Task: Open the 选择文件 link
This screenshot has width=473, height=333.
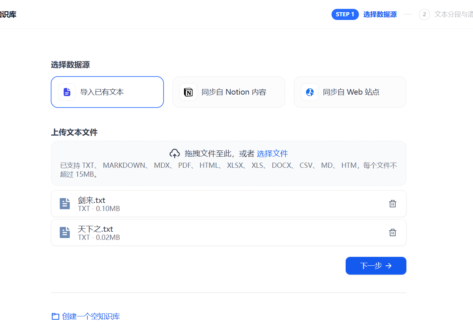Action: click(272, 153)
